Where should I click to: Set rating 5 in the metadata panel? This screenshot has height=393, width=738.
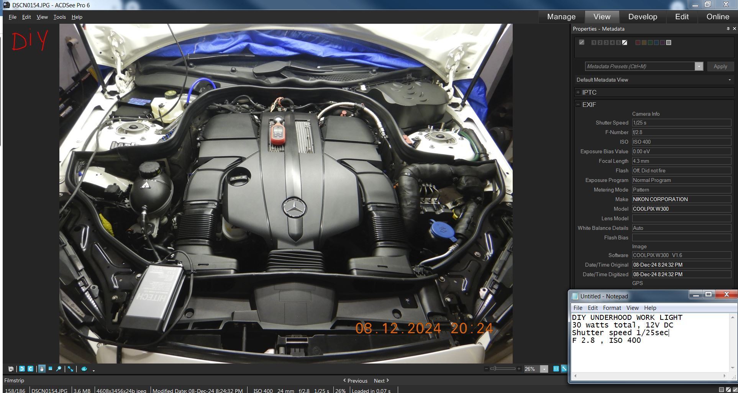(618, 43)
